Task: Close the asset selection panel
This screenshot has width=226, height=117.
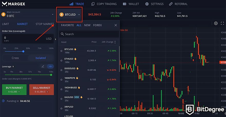Action: 116,25
